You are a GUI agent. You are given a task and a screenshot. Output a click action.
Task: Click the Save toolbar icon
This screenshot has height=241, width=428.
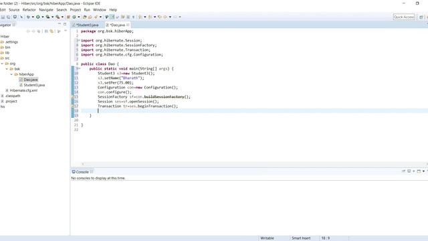[3, 17]
